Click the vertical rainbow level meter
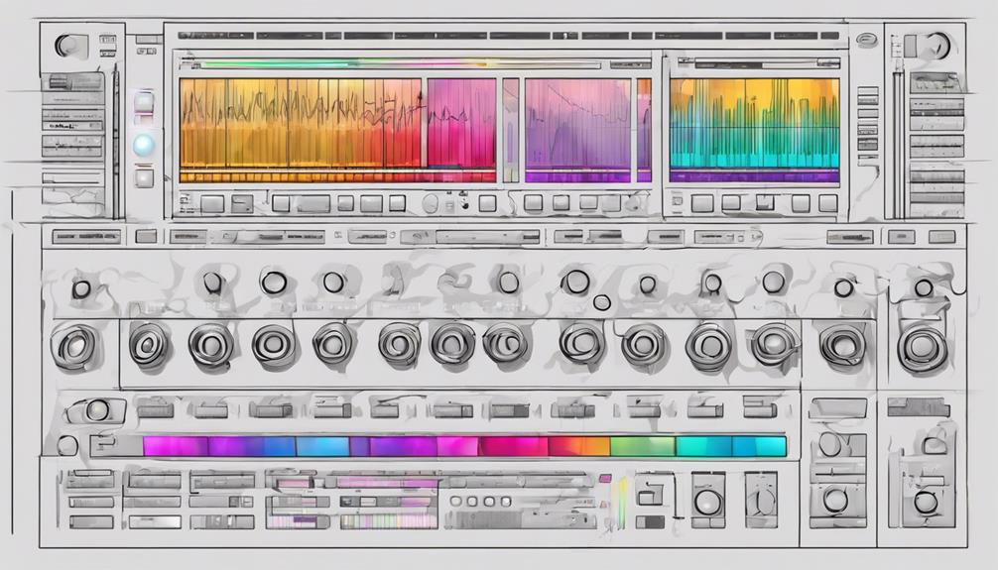This screenshot has width=998, height=570. (x=620, y=504)
